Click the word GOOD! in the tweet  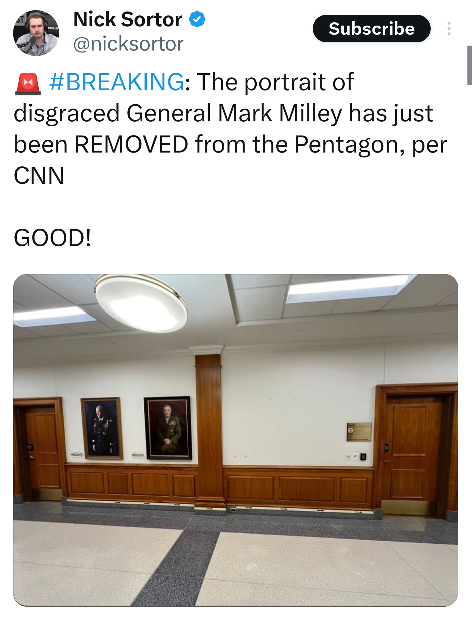52,238
